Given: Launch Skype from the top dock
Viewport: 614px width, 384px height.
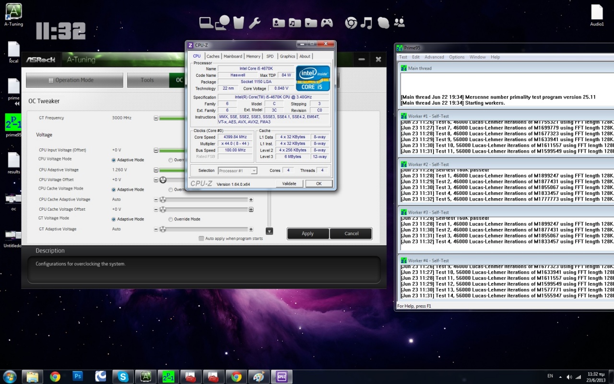Looking at the screenshot, I should click(x=383, y=23).
